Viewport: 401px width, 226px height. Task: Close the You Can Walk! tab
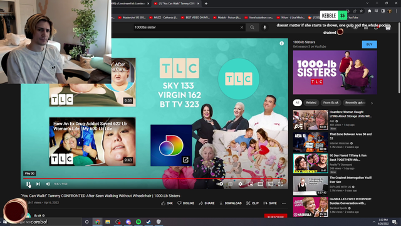pos(198,4)
